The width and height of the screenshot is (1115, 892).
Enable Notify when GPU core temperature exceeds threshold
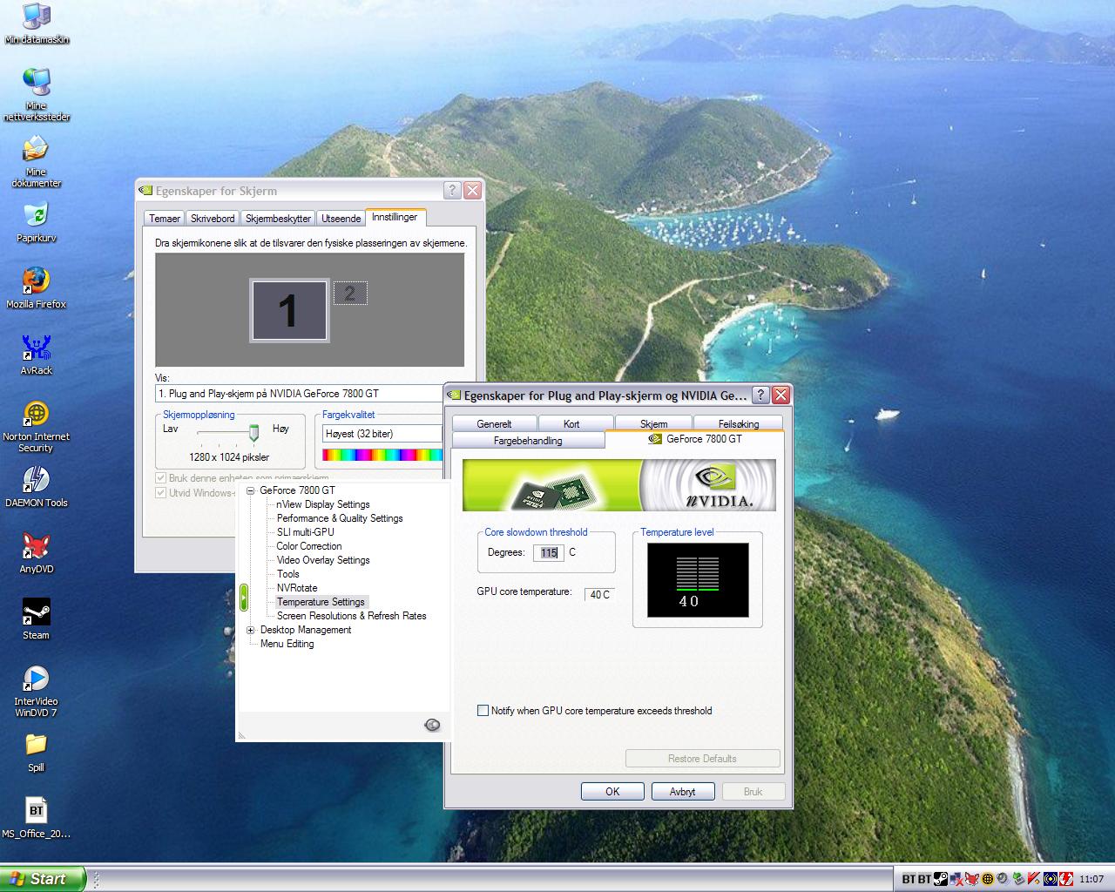tap(483, 711)
